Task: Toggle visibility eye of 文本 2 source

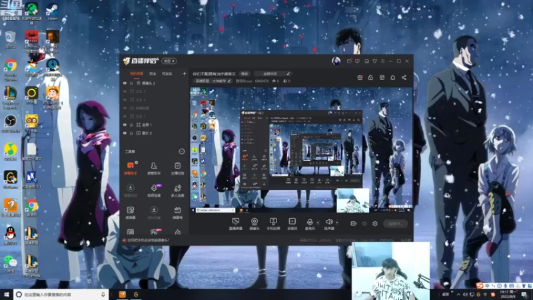Action: (x=125, y=99)
